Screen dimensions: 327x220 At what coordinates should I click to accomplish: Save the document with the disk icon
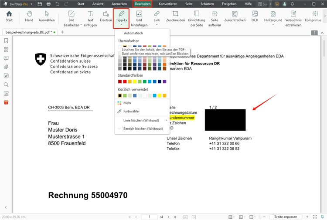40,4
